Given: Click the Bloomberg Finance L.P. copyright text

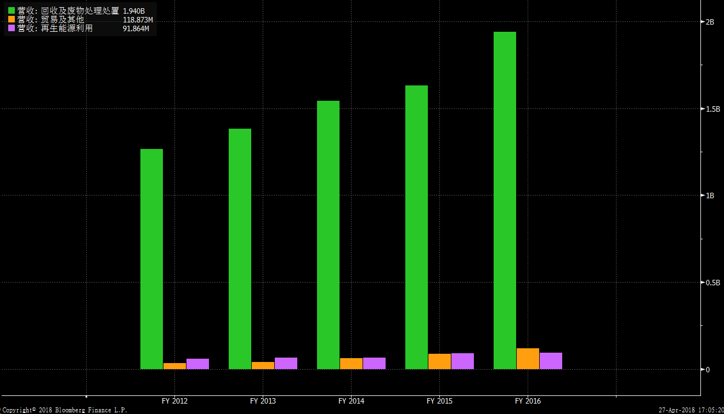Looking at the screenshot, I should (64, 410).
